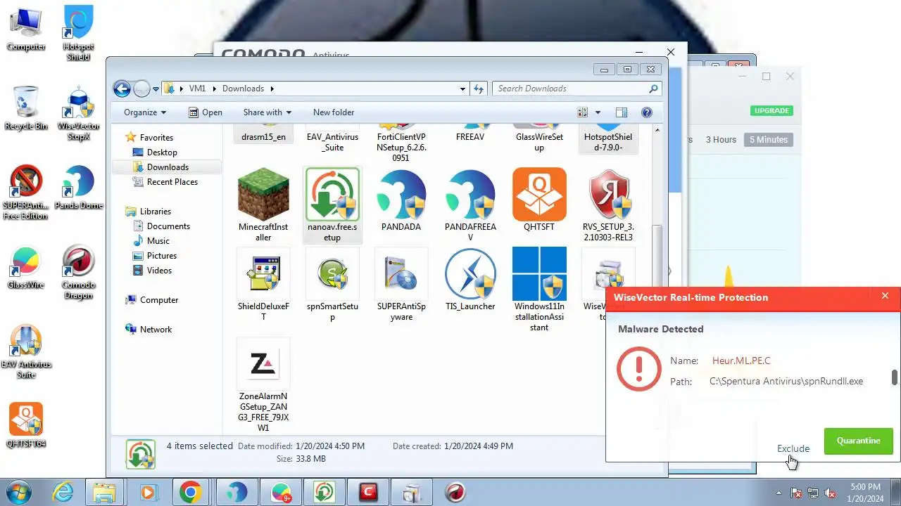Expand Downloads breadcrumb arrow
Viewport: 901px width, 506px height.
click(272, 89)
